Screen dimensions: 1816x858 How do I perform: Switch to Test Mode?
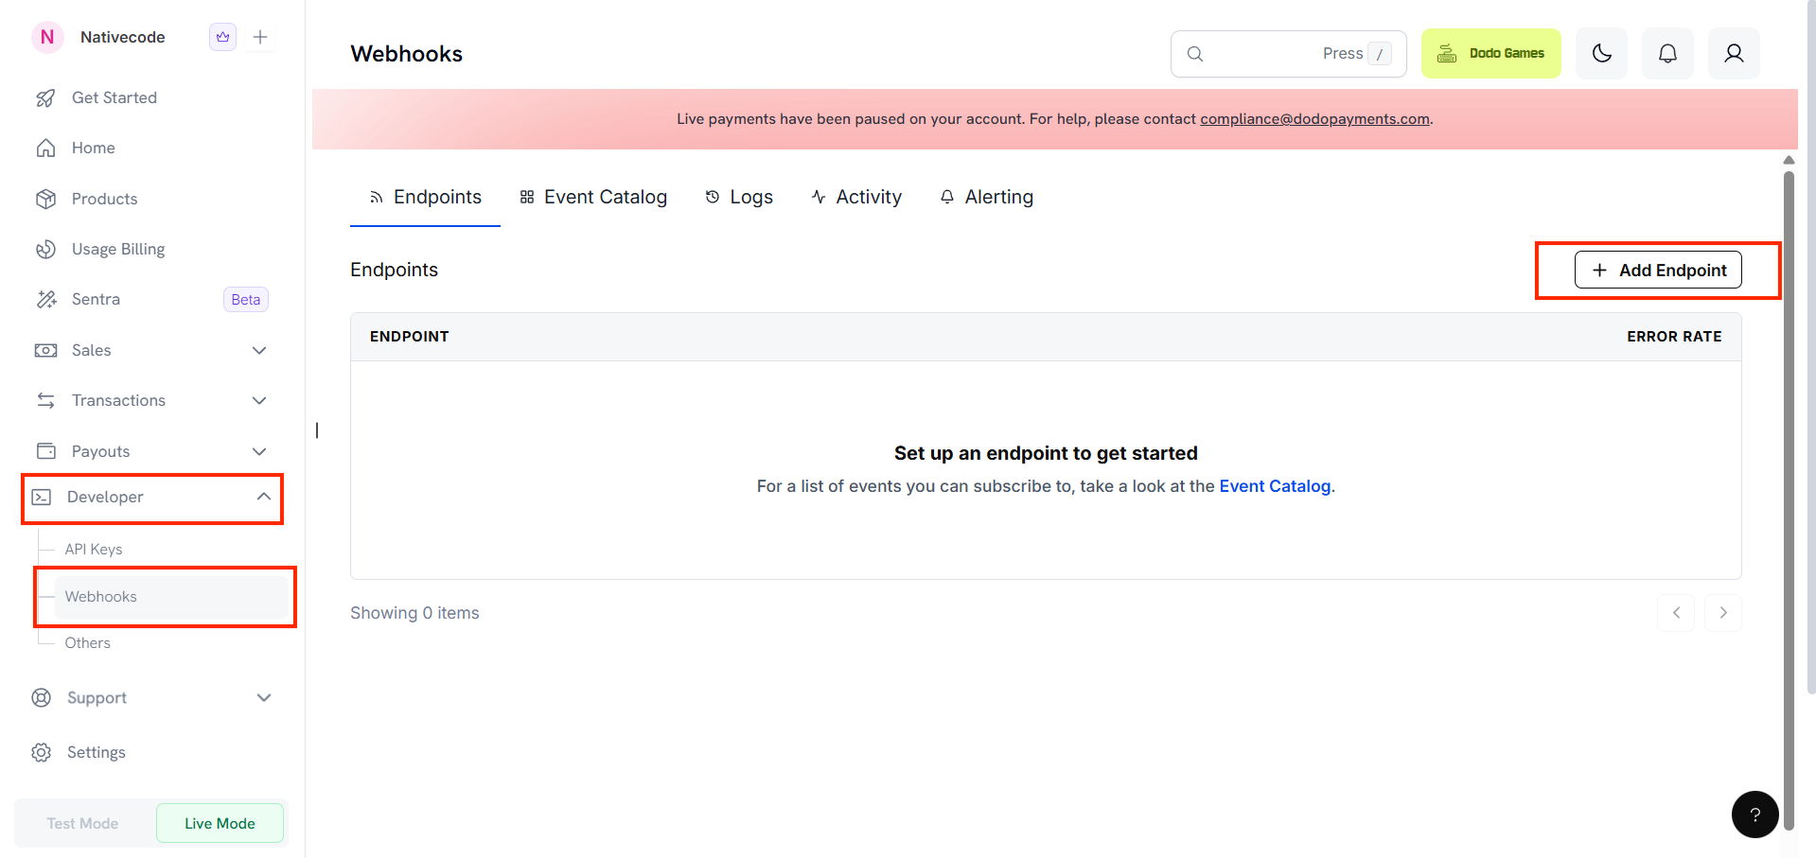82,823
